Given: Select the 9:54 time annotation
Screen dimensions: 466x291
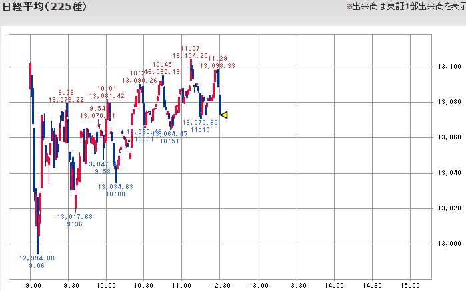Looking at the screenshot, I should 97,109.
